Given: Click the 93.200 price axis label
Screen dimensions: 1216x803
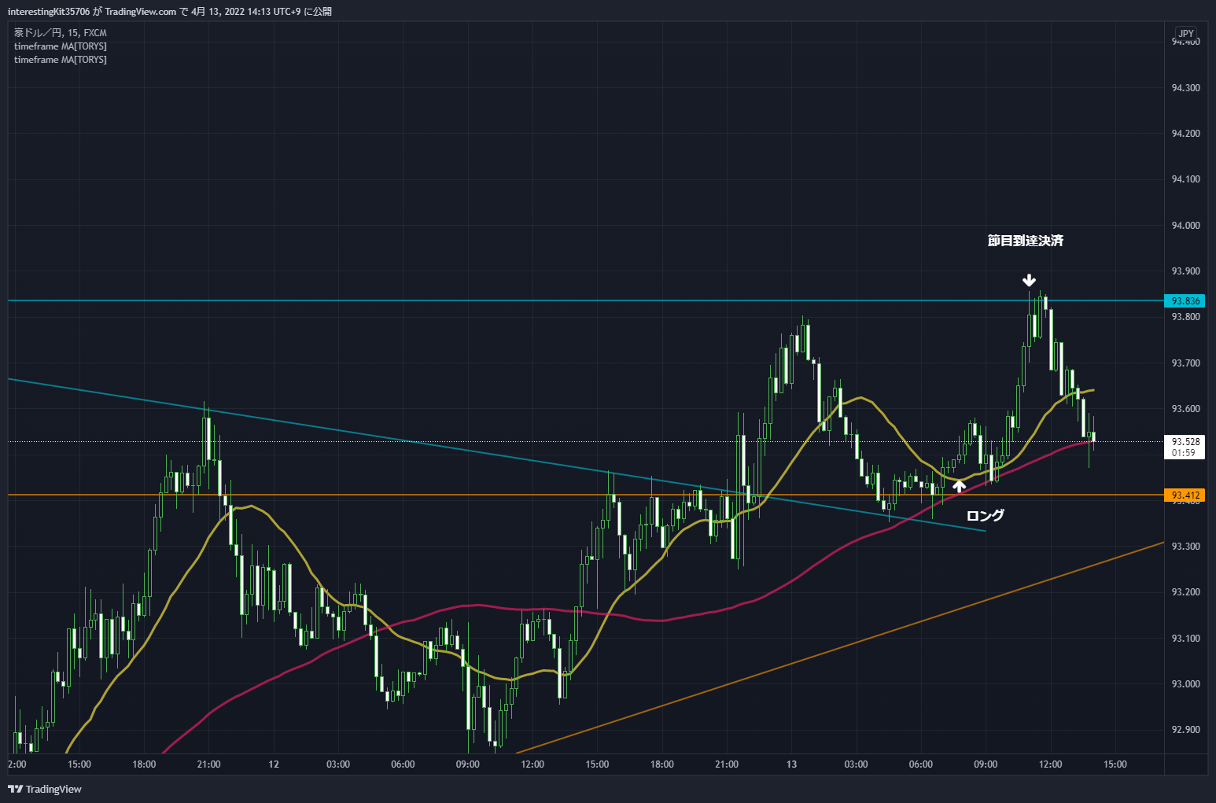Looking at the screenshot, I should [1185, 592].
